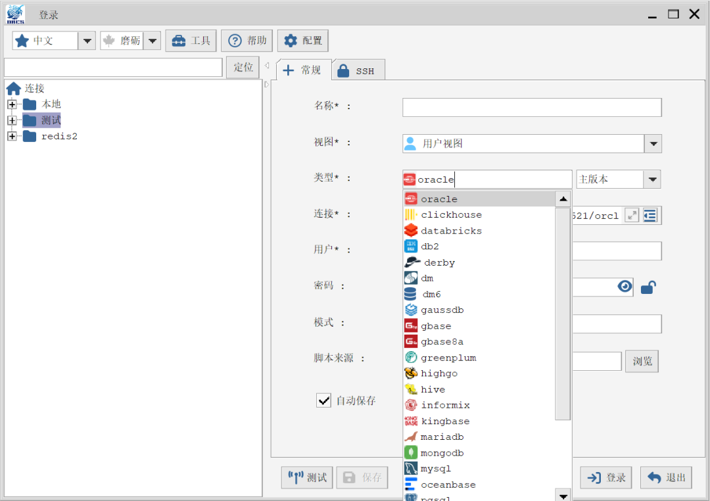Click scroll down arrow of type list
Image resolution: width=710 pixels, height=501 pixels.
click(x=563, y=495)
